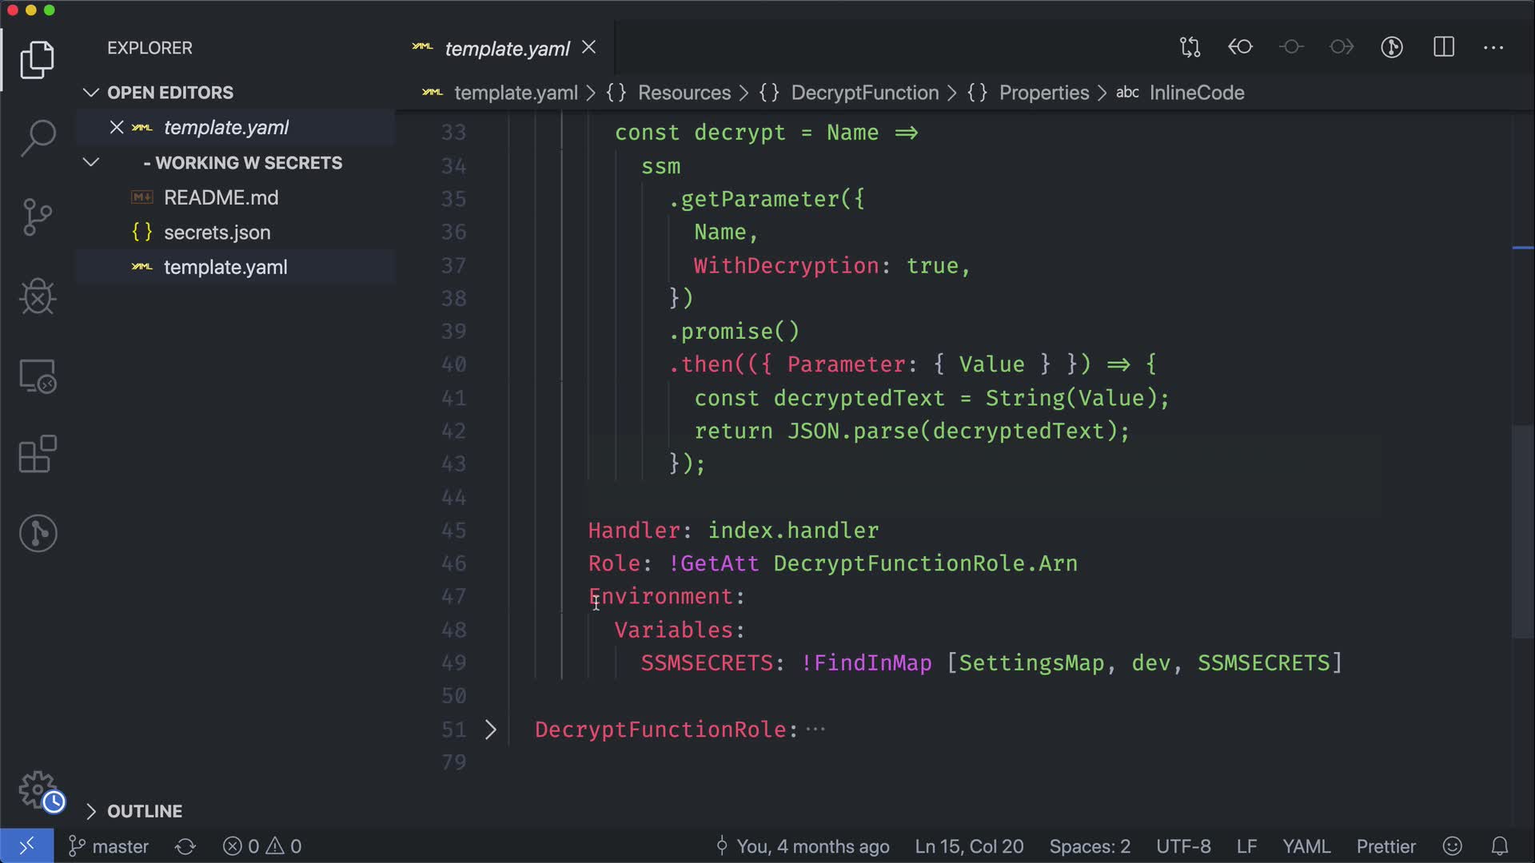Select the template.yaml editor tab
1535x863 pixels.
506,49
